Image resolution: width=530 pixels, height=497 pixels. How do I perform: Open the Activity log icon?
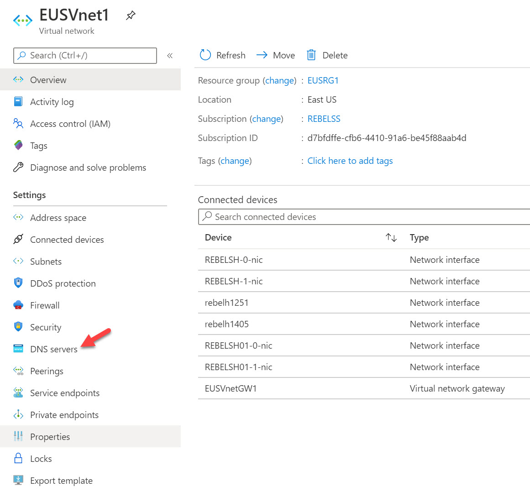coord(18,101)
